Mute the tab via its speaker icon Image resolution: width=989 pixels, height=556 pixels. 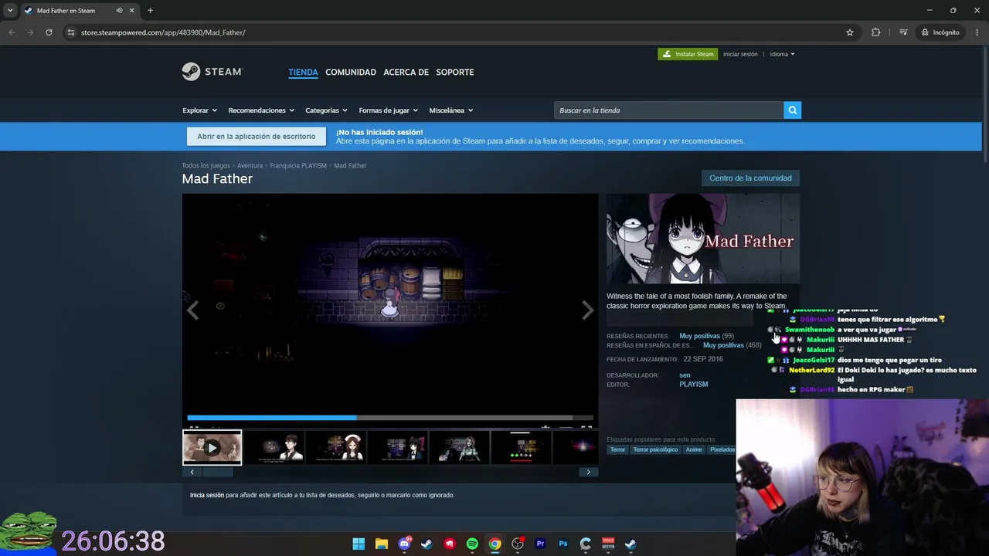pyautogui.click(x=120, y=11)
